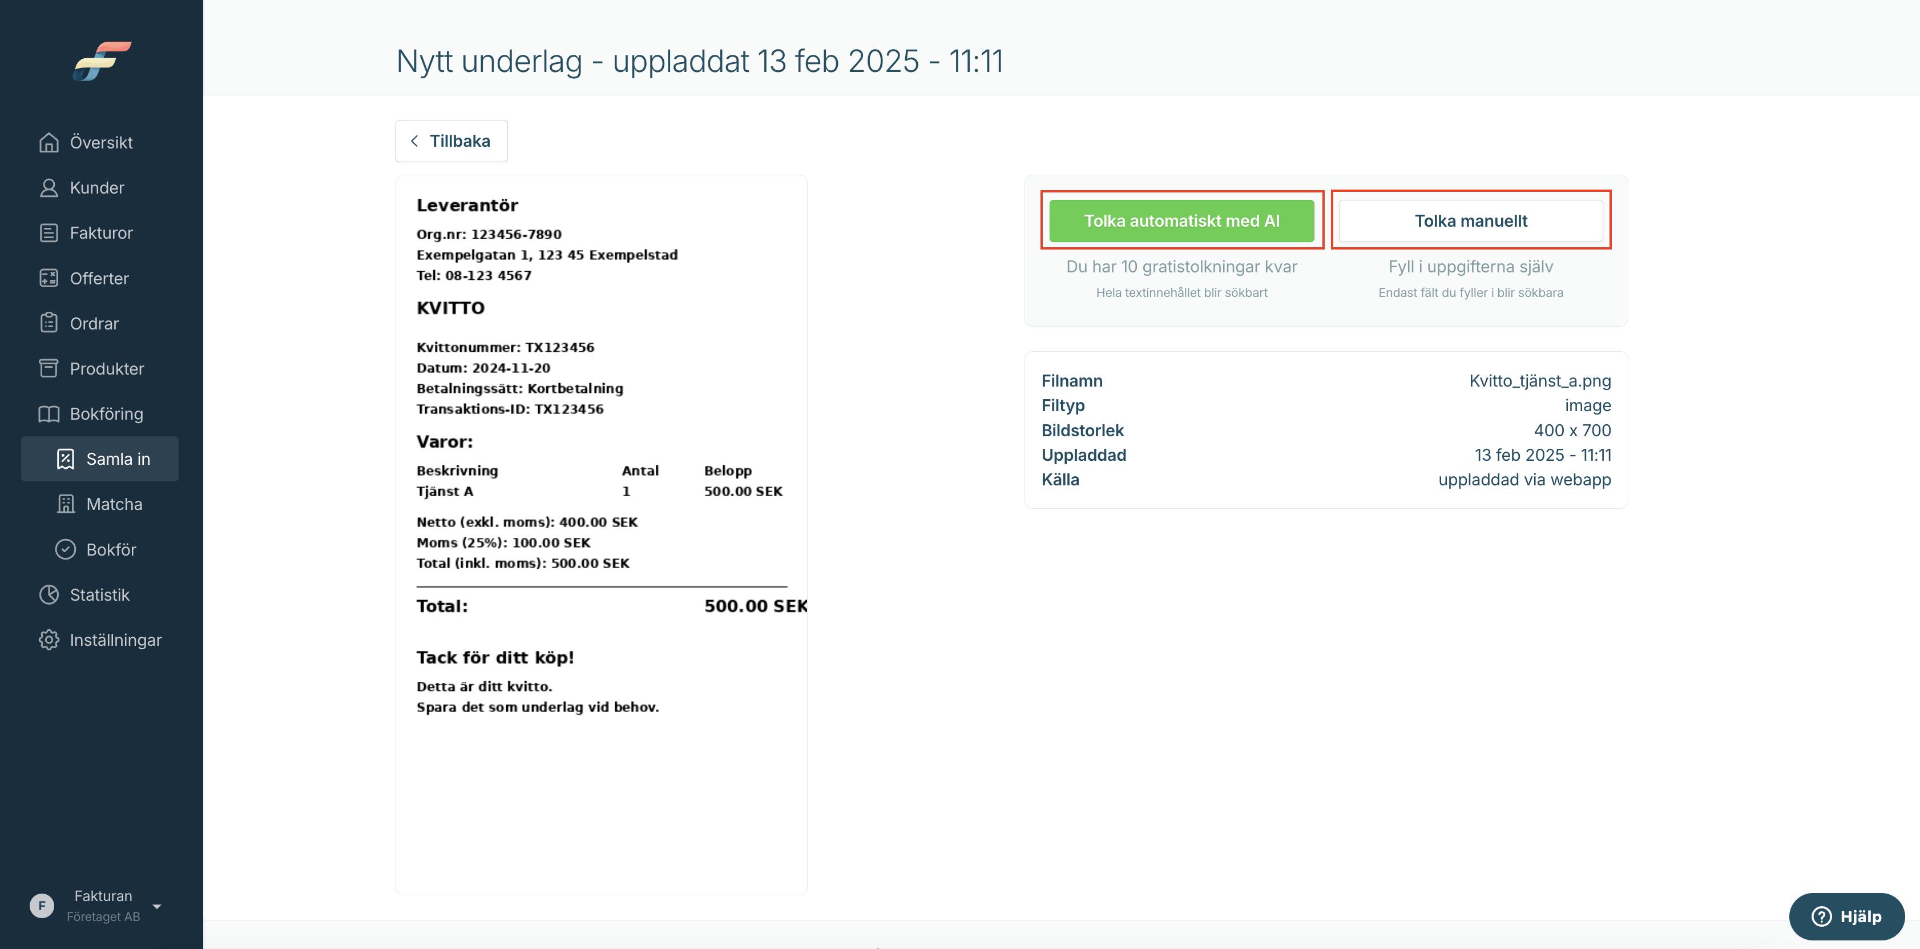Navigate to Offerter
The height and width of the screenshot is (949, 1920).
tap(100, 278)
